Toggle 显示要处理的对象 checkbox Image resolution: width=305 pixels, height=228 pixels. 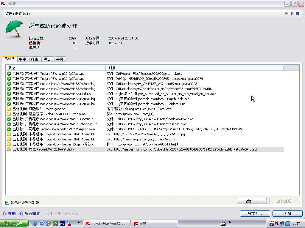(x=7, y=202)
